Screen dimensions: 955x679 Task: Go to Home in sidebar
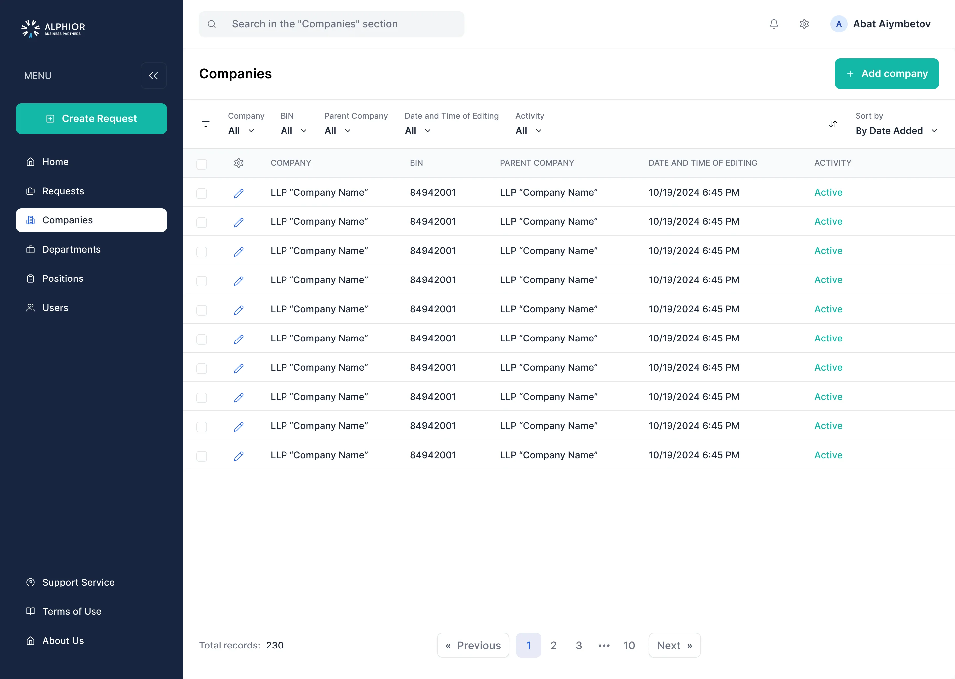91,162
